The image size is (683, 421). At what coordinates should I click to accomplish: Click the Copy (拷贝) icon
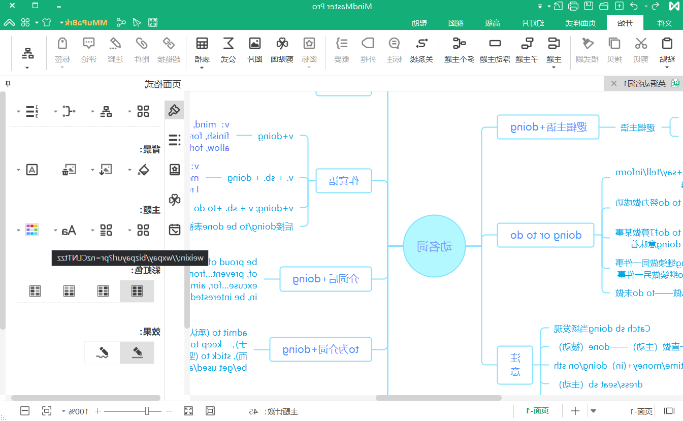[614, 44]
